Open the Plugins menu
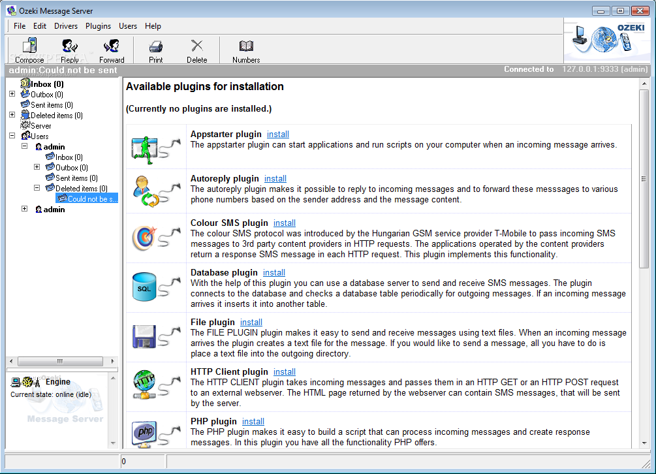656x474 pixels. pos(98,26)
